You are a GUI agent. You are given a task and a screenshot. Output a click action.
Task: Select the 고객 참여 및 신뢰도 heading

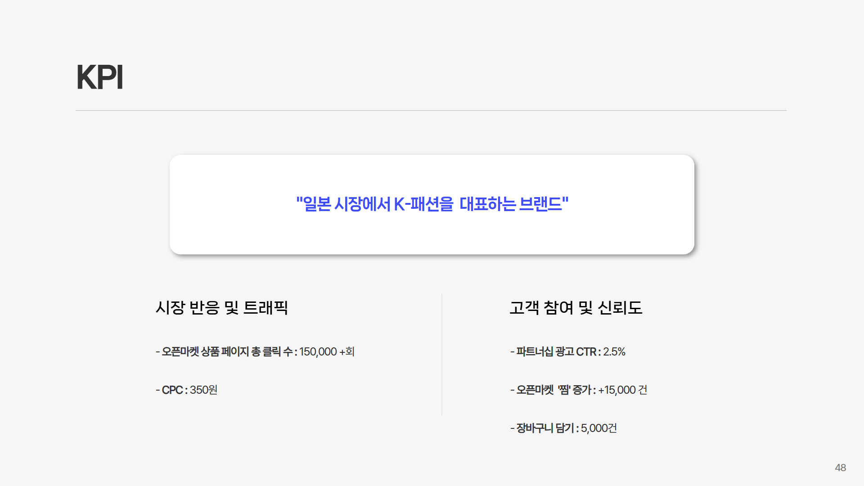(576, 308)
